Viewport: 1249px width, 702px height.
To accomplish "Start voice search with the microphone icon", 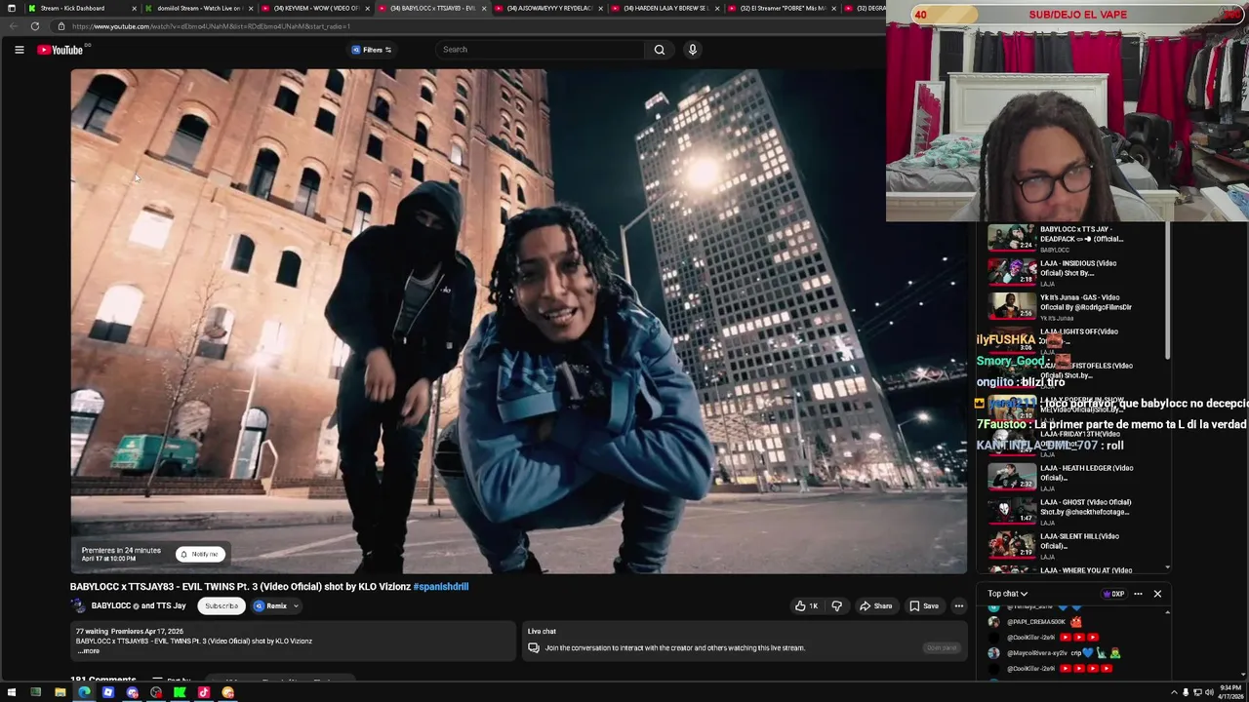I will 693,50.
